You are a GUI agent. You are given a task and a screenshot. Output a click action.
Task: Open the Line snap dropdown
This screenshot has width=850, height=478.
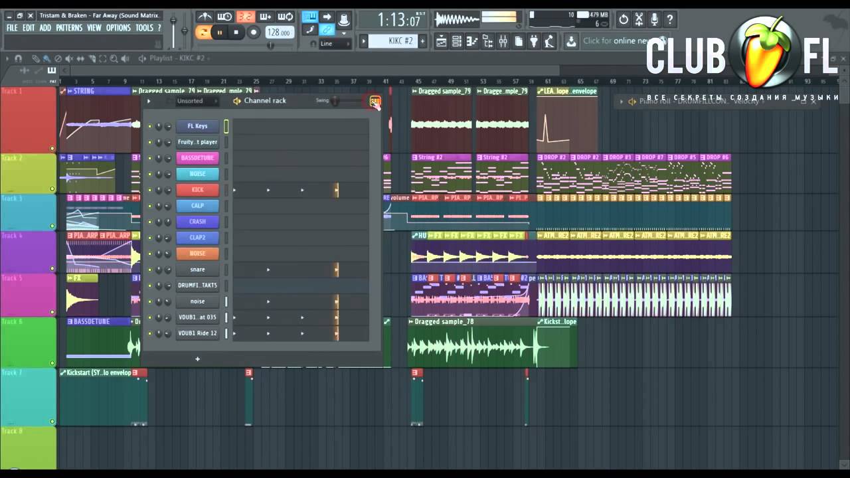pos(335,44)
